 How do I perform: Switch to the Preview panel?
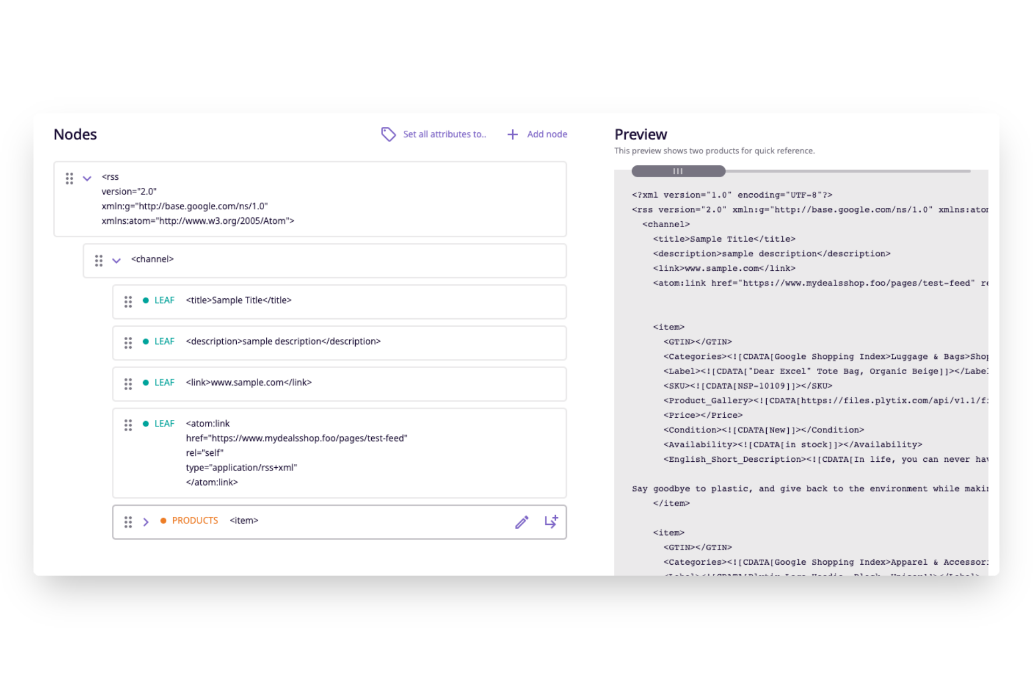(641, 134)
